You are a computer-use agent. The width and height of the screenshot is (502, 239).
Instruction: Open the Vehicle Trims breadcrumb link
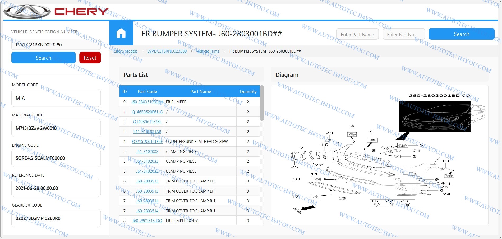click(x=208, y=51)
